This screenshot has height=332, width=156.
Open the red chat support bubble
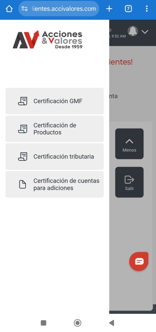(x=139, y=261)
